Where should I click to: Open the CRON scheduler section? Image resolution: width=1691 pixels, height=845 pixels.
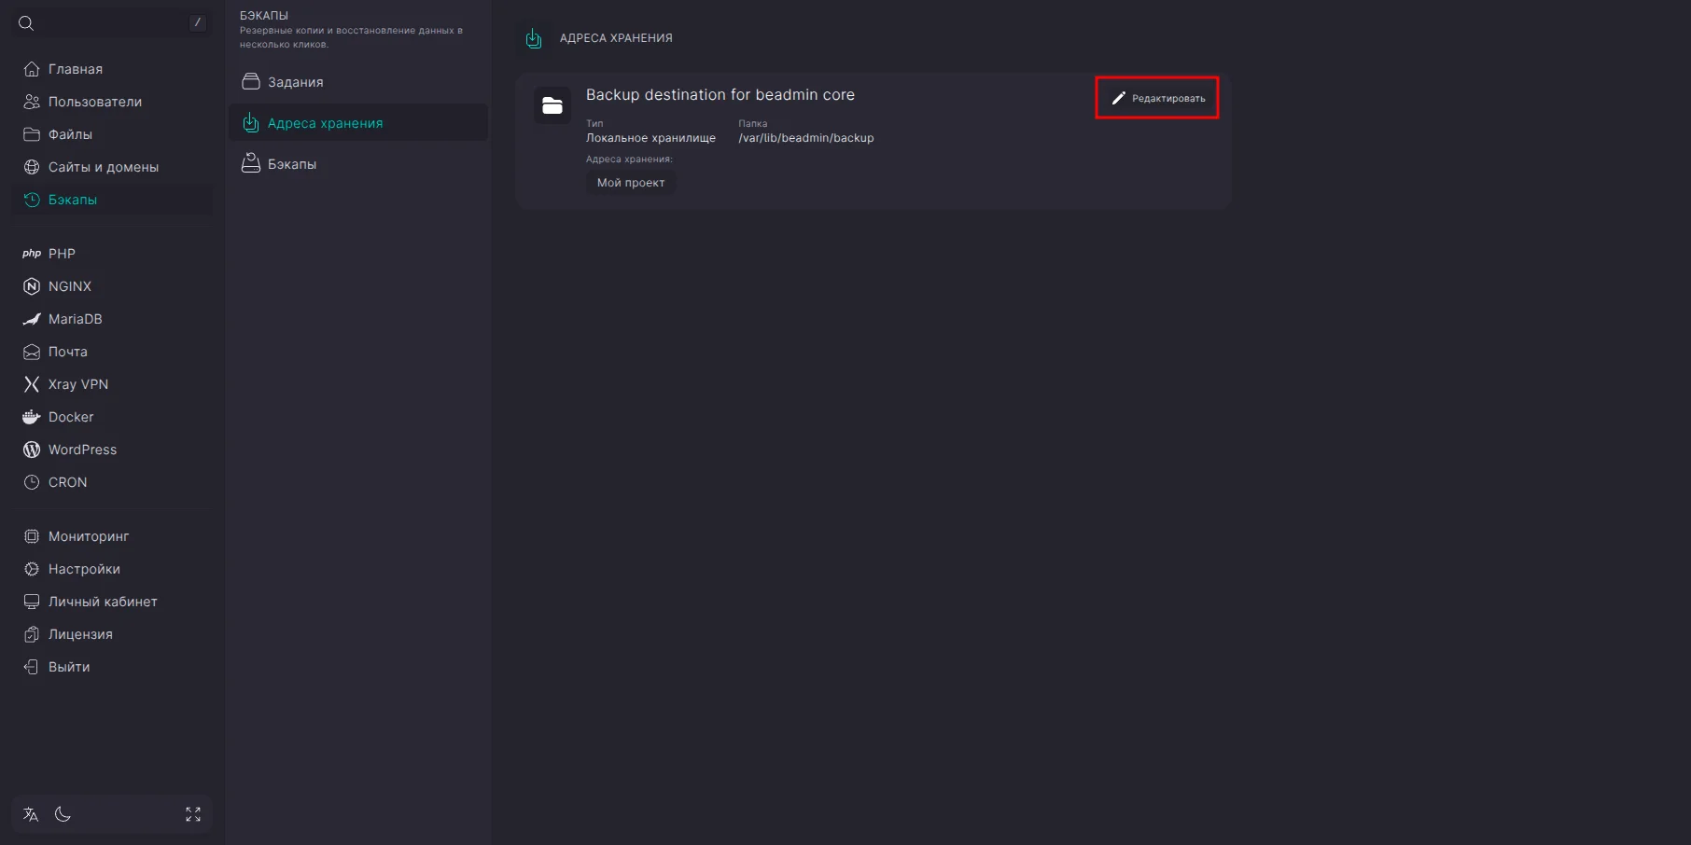[67, 482]
